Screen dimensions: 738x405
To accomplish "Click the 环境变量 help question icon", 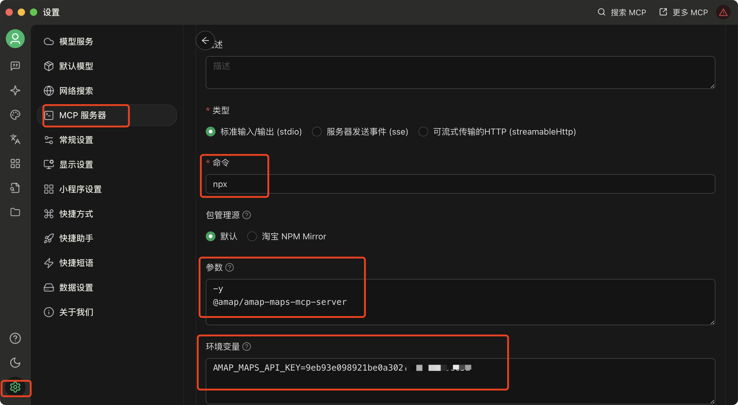I will [247, 347].
